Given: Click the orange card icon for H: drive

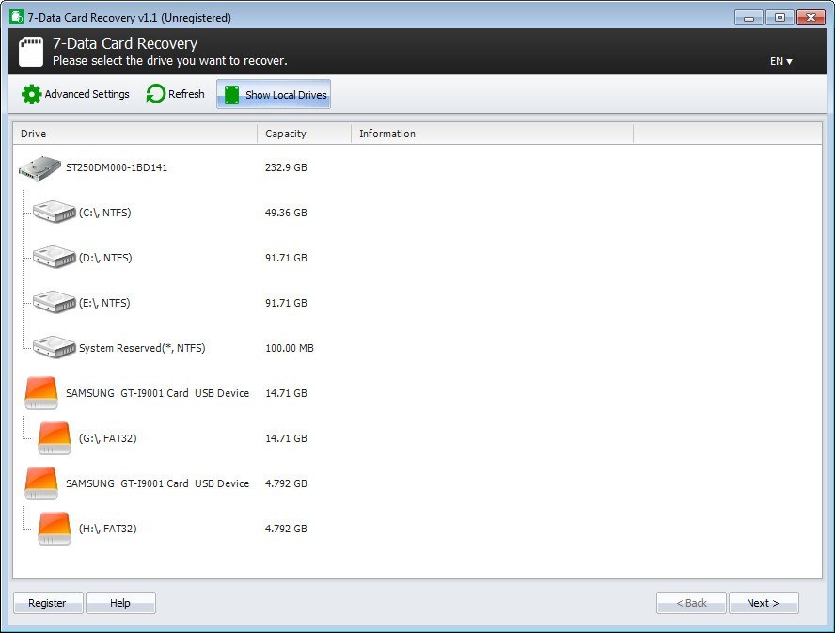Looking at the screenshot, I should [54, 528].
